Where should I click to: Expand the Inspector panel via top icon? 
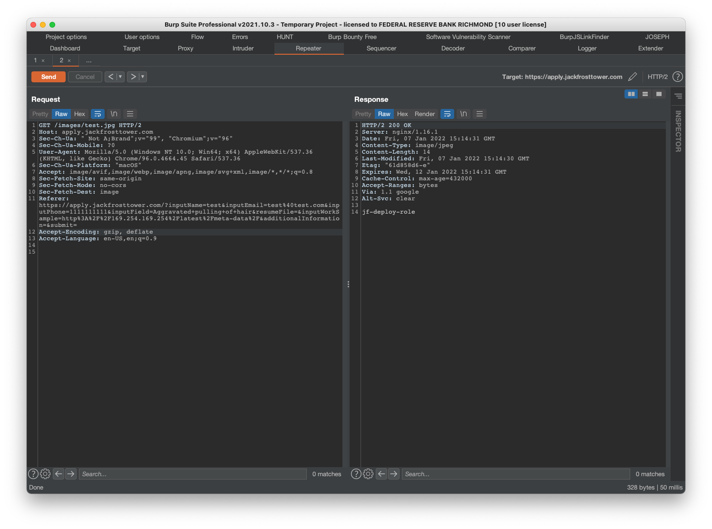click(x=678, y=96)
